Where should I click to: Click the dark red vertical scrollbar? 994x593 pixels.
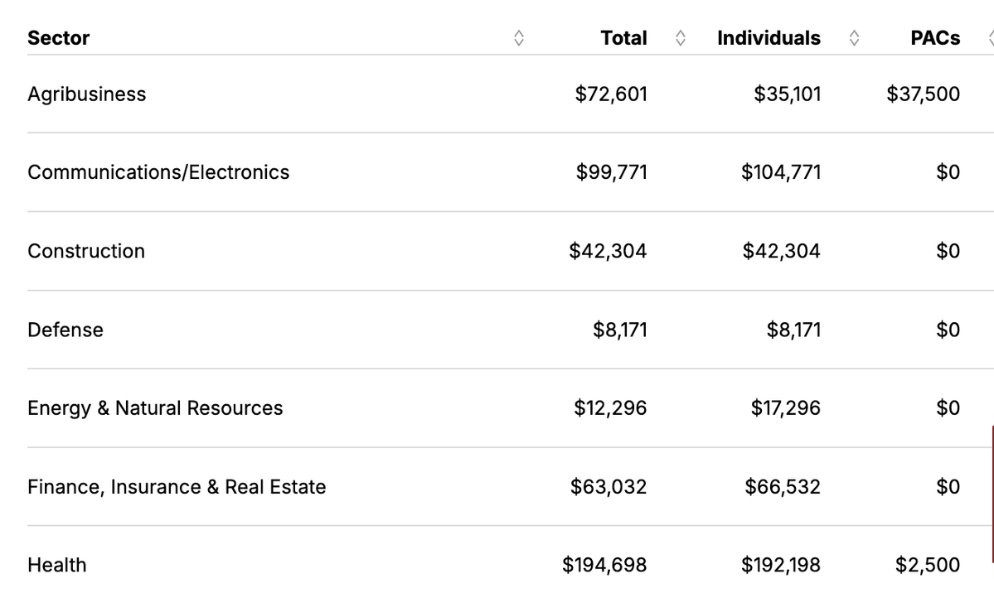tap(992, 494)
